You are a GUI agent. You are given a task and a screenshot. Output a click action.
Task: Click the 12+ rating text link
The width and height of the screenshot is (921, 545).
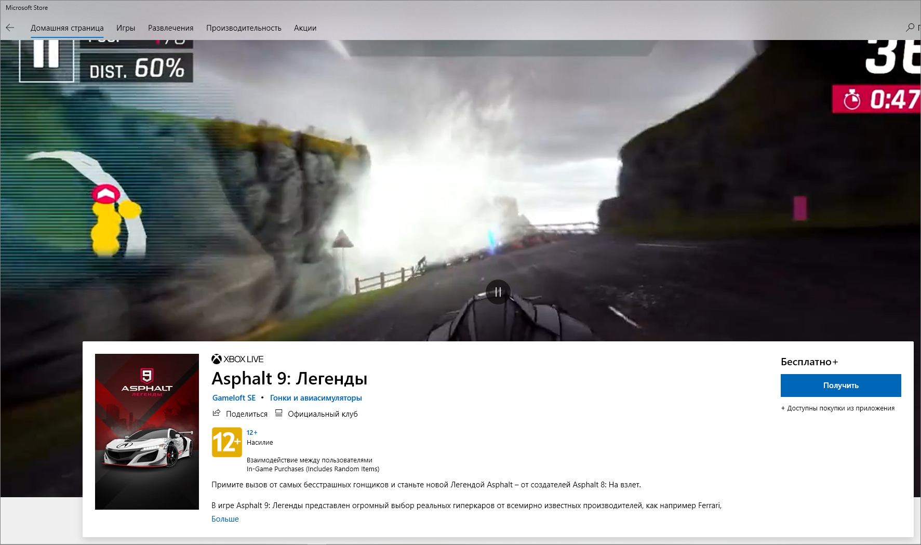[x=252, y=432]
